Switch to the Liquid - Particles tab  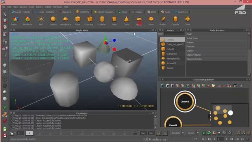coord(44,12)
